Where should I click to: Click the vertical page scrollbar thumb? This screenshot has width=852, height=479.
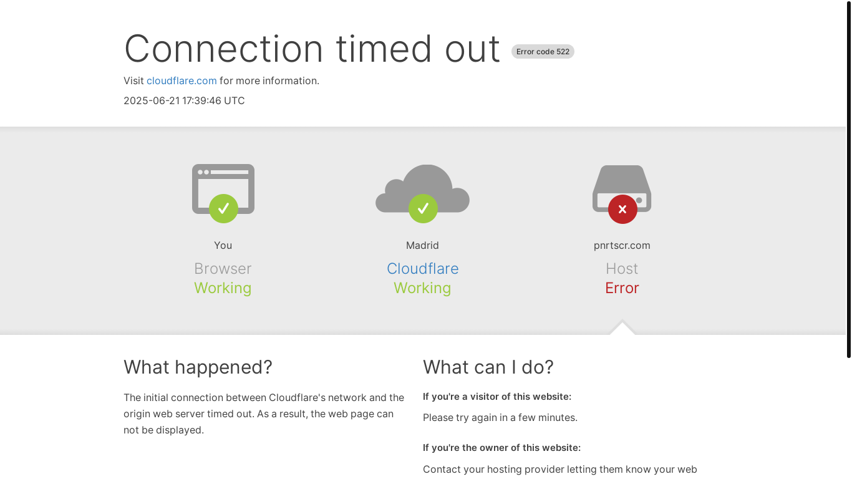[x=848, y=181]
